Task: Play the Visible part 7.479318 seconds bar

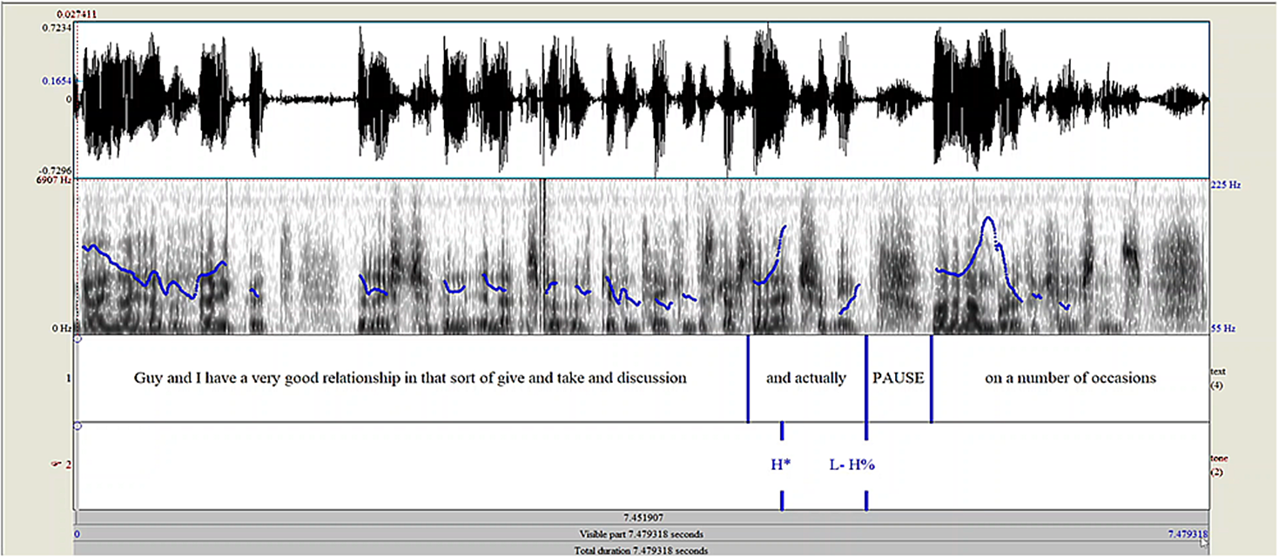Action: click(640, 534)
